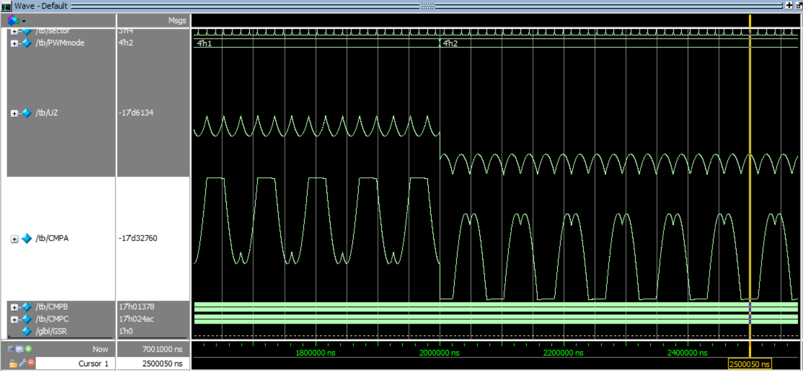Click the GSR value 1'h0
Screen dimensions: 803x371
click(x=126, y=331)
